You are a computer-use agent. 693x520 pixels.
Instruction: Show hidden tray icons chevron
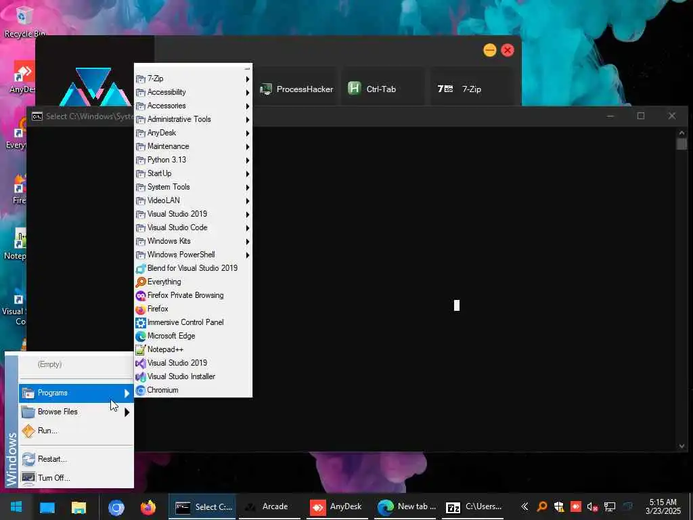pyautogui.click(x=524, y=507)
